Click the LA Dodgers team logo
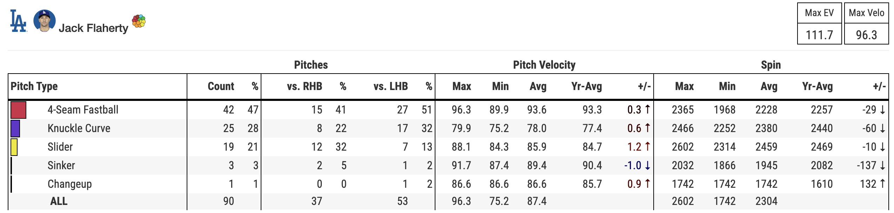The height and width of the screenshot is (213, 894). [18, 21]
